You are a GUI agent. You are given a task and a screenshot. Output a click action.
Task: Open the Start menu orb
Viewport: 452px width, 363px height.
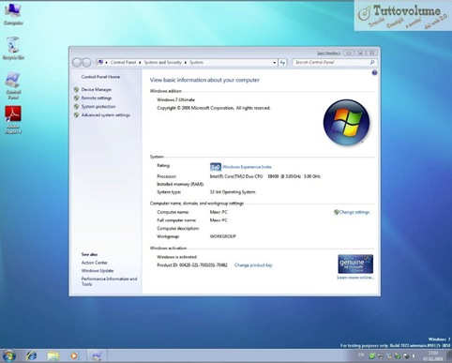click(x=8, y=355)
